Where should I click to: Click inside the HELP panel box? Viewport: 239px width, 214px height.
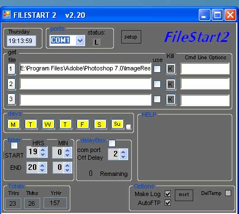click(x=185, y=148)
